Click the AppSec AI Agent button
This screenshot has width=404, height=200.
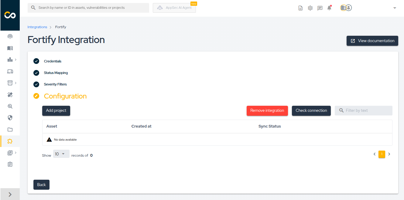pos(174,8)
